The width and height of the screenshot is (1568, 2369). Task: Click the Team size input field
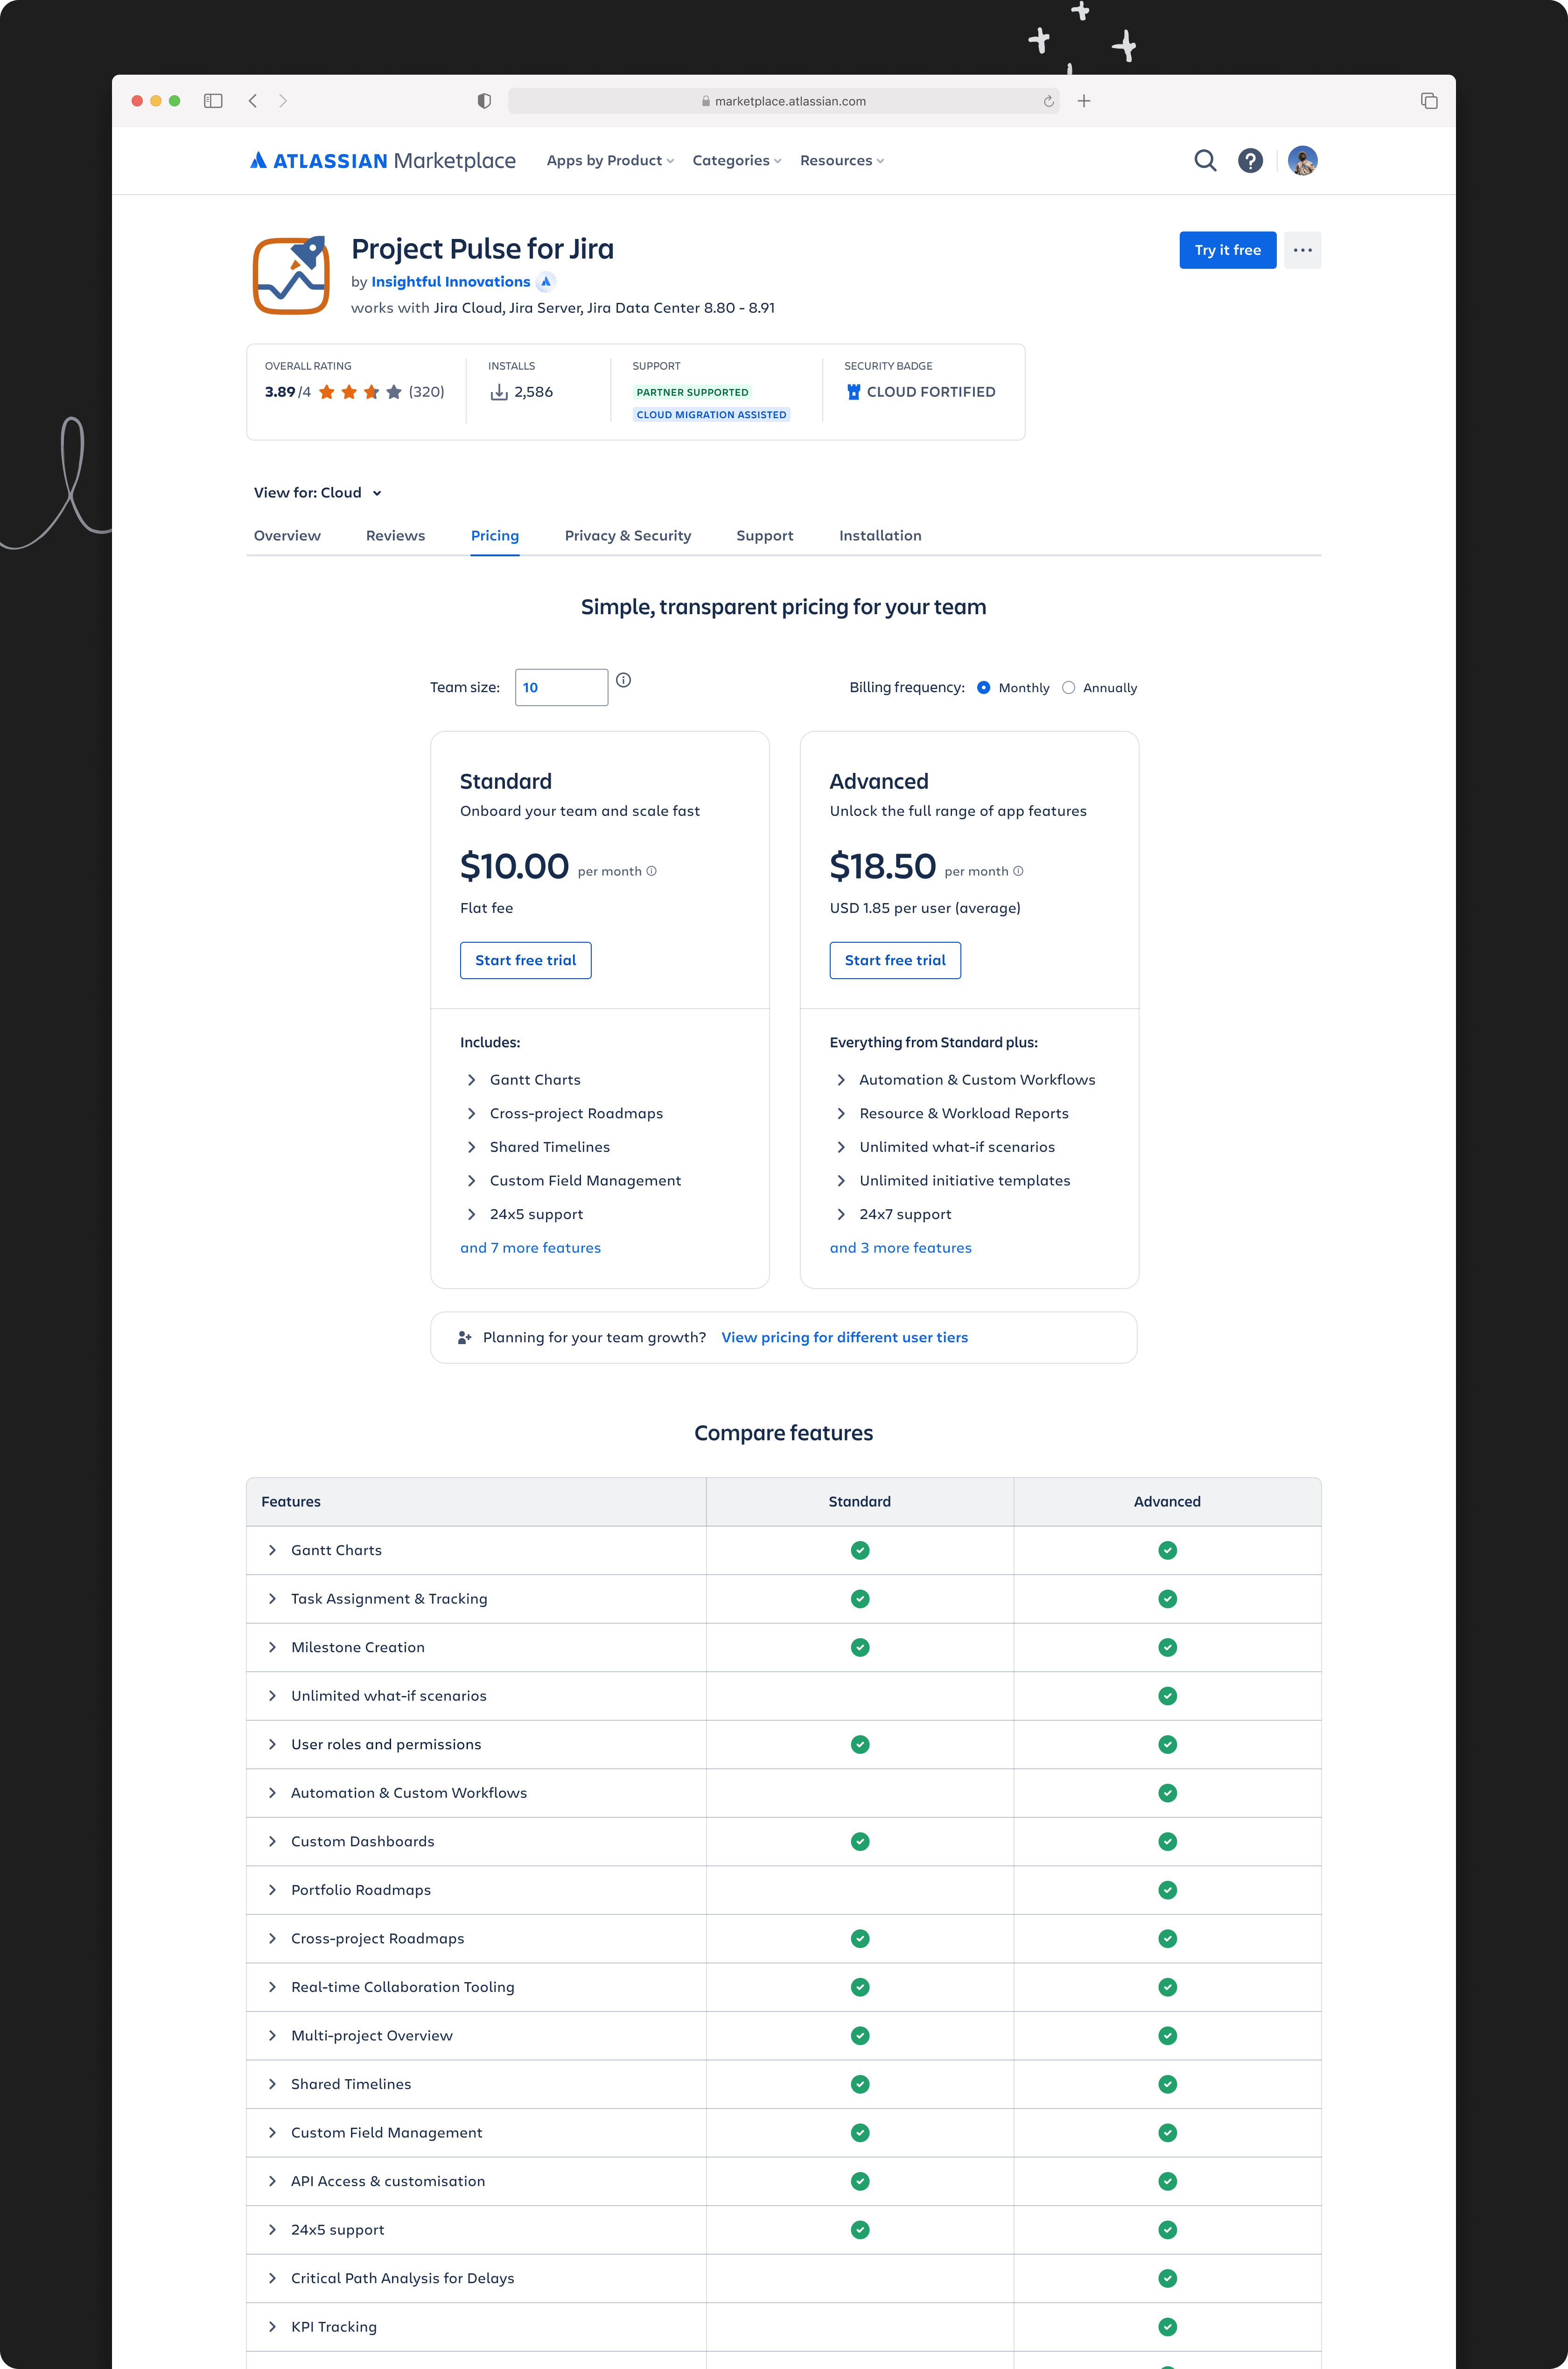click(561, 687)
